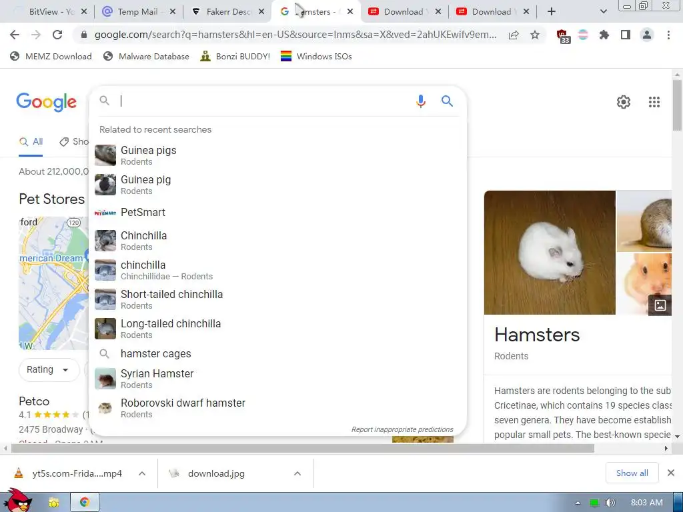Switch to the Fakerr Desc tab
683x512 pixels.
click(x=228, y=12)
